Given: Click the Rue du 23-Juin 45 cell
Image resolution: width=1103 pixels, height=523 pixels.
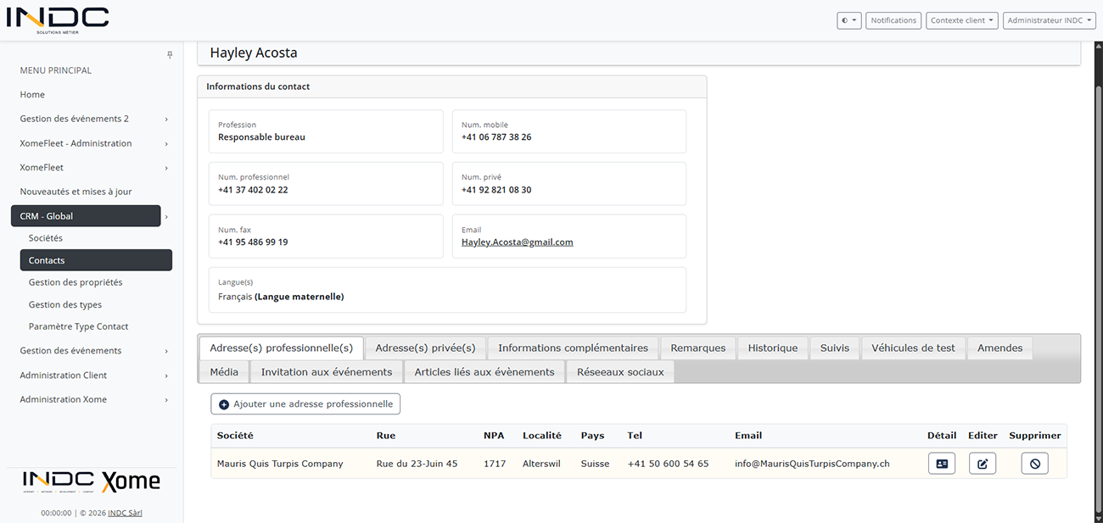Looking at the screenshot, I should point(417,464).
